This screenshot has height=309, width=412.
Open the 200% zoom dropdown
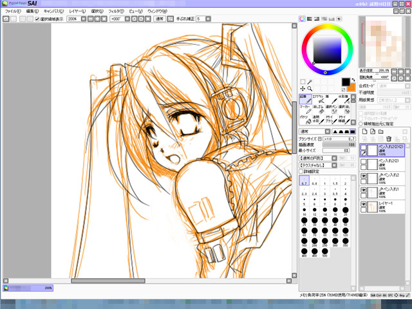pos(84,19)
